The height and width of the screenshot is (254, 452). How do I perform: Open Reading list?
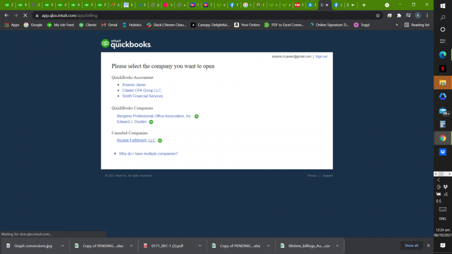coord(417,25)
